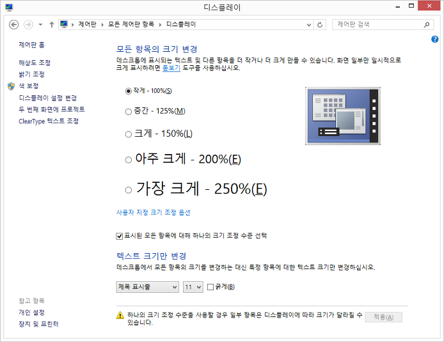Screen dimensions: 444x342
Task: Open 두 번째 화면에 프로젝트 link
Action: (x=52, y=109)
